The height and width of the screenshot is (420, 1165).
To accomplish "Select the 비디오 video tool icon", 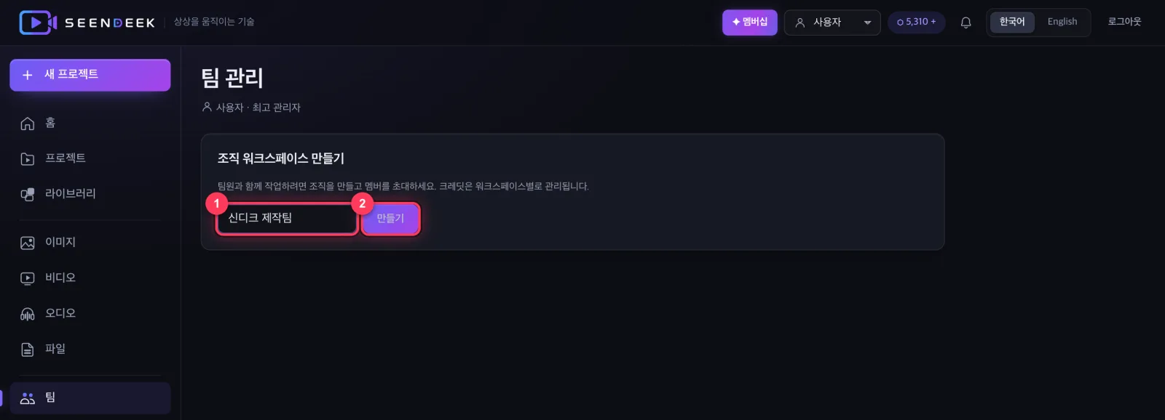I will [x=28, y=278].
